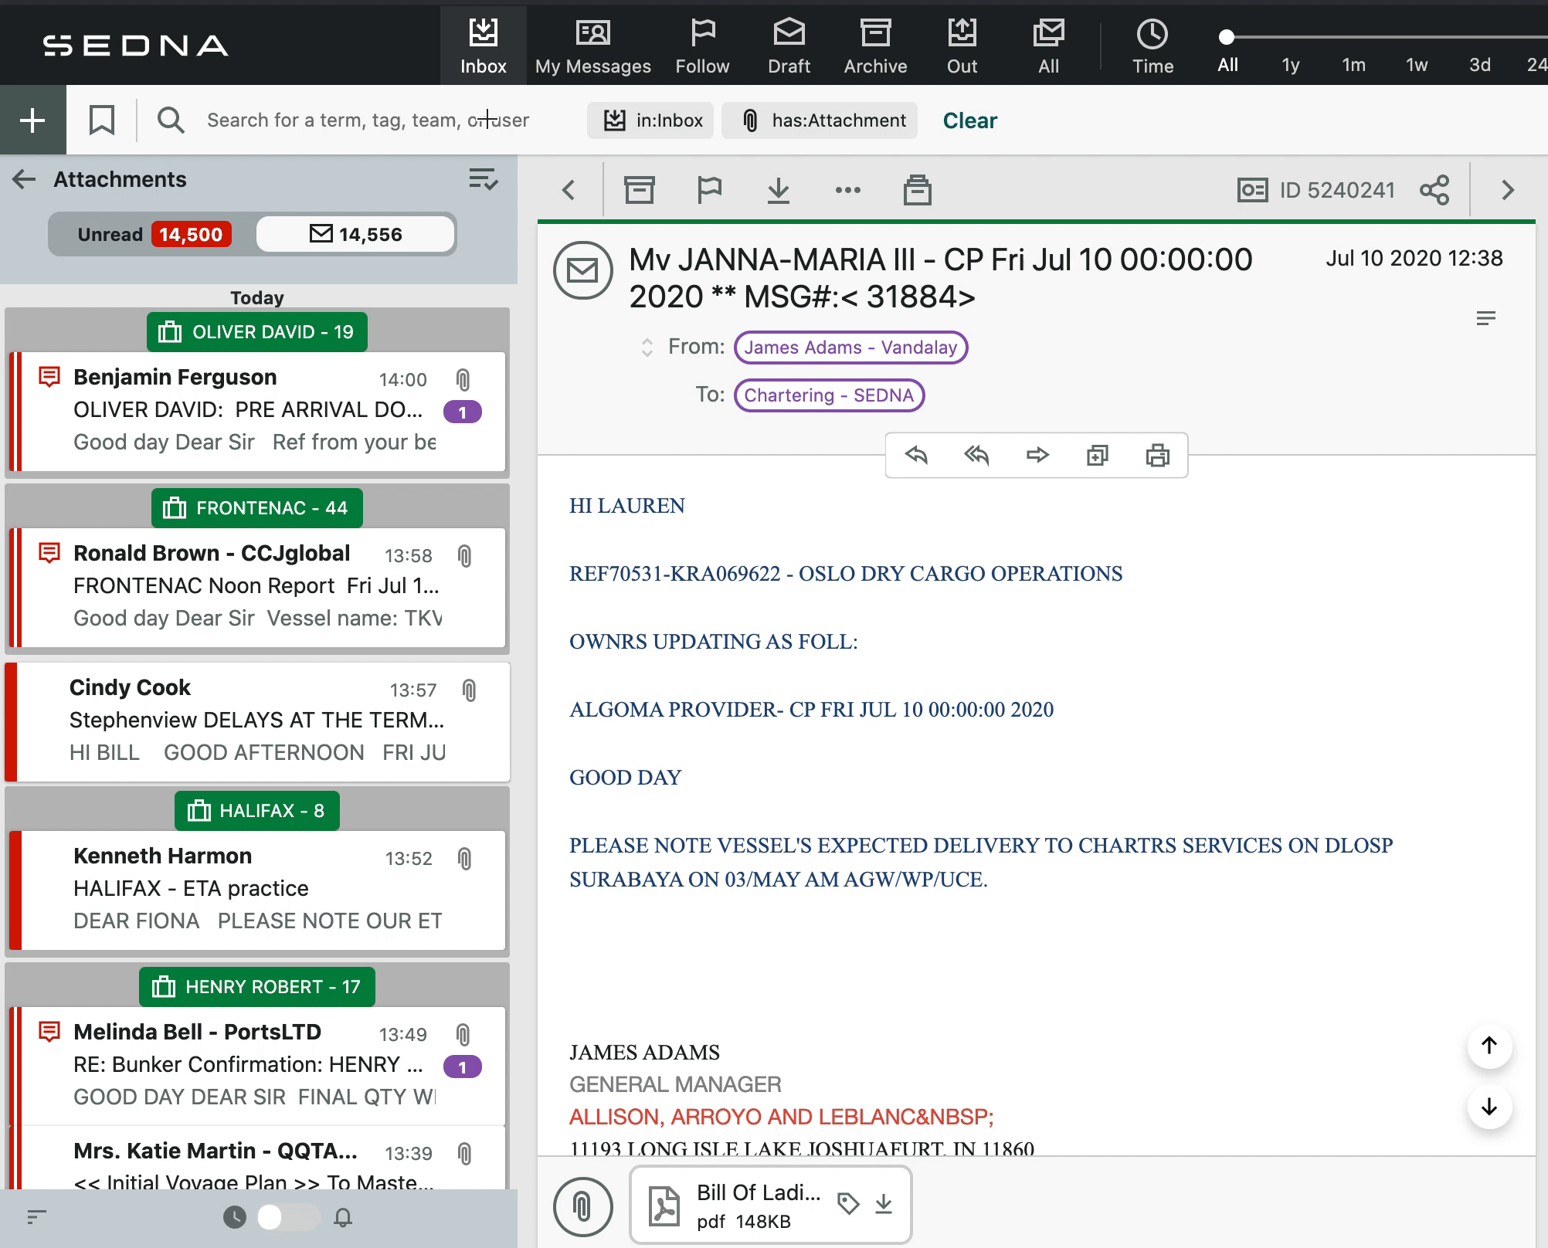Archive the open message
This screenshot has width=1548, height=1248.
pos(639,190)
